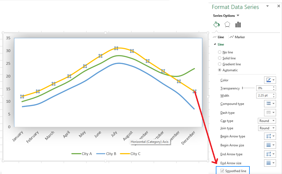Select the Fill & Line paint bucket icon
The image size is (282, 174).
coord(216,24)
